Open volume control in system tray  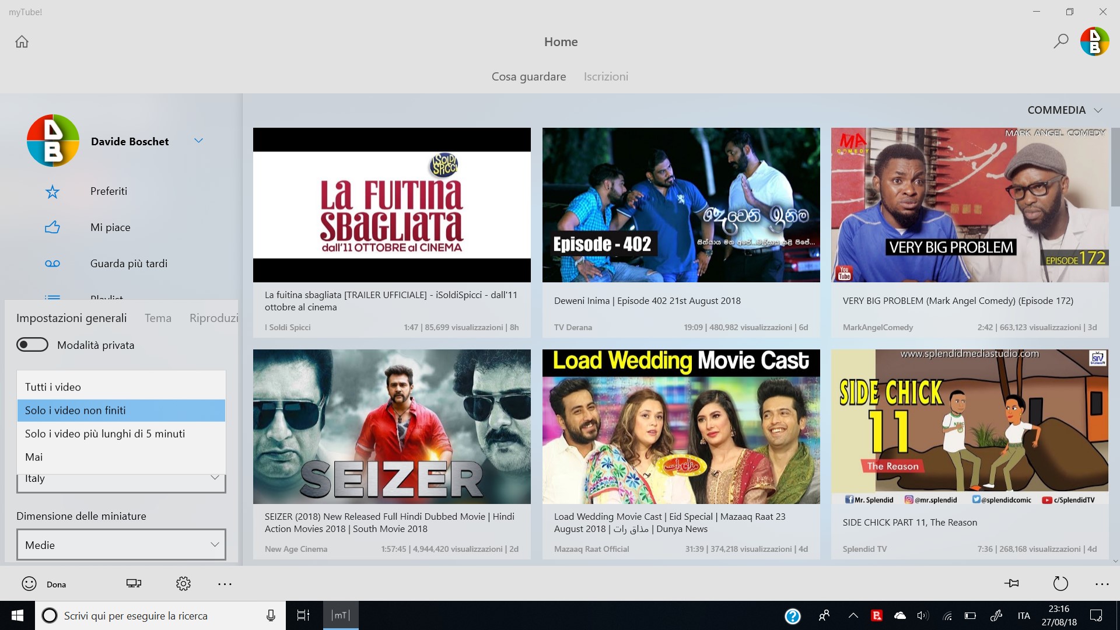922,615
